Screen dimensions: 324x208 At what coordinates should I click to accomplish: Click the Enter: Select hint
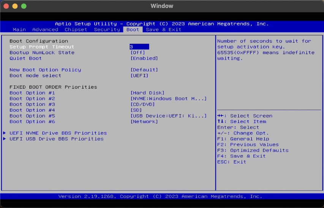[x=238, y=127]
